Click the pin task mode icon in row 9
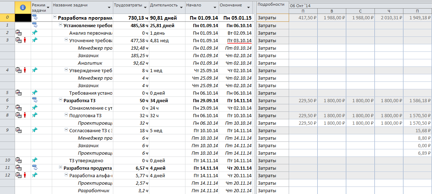Screen dimensions: 432x194 (x=35, y=130)
